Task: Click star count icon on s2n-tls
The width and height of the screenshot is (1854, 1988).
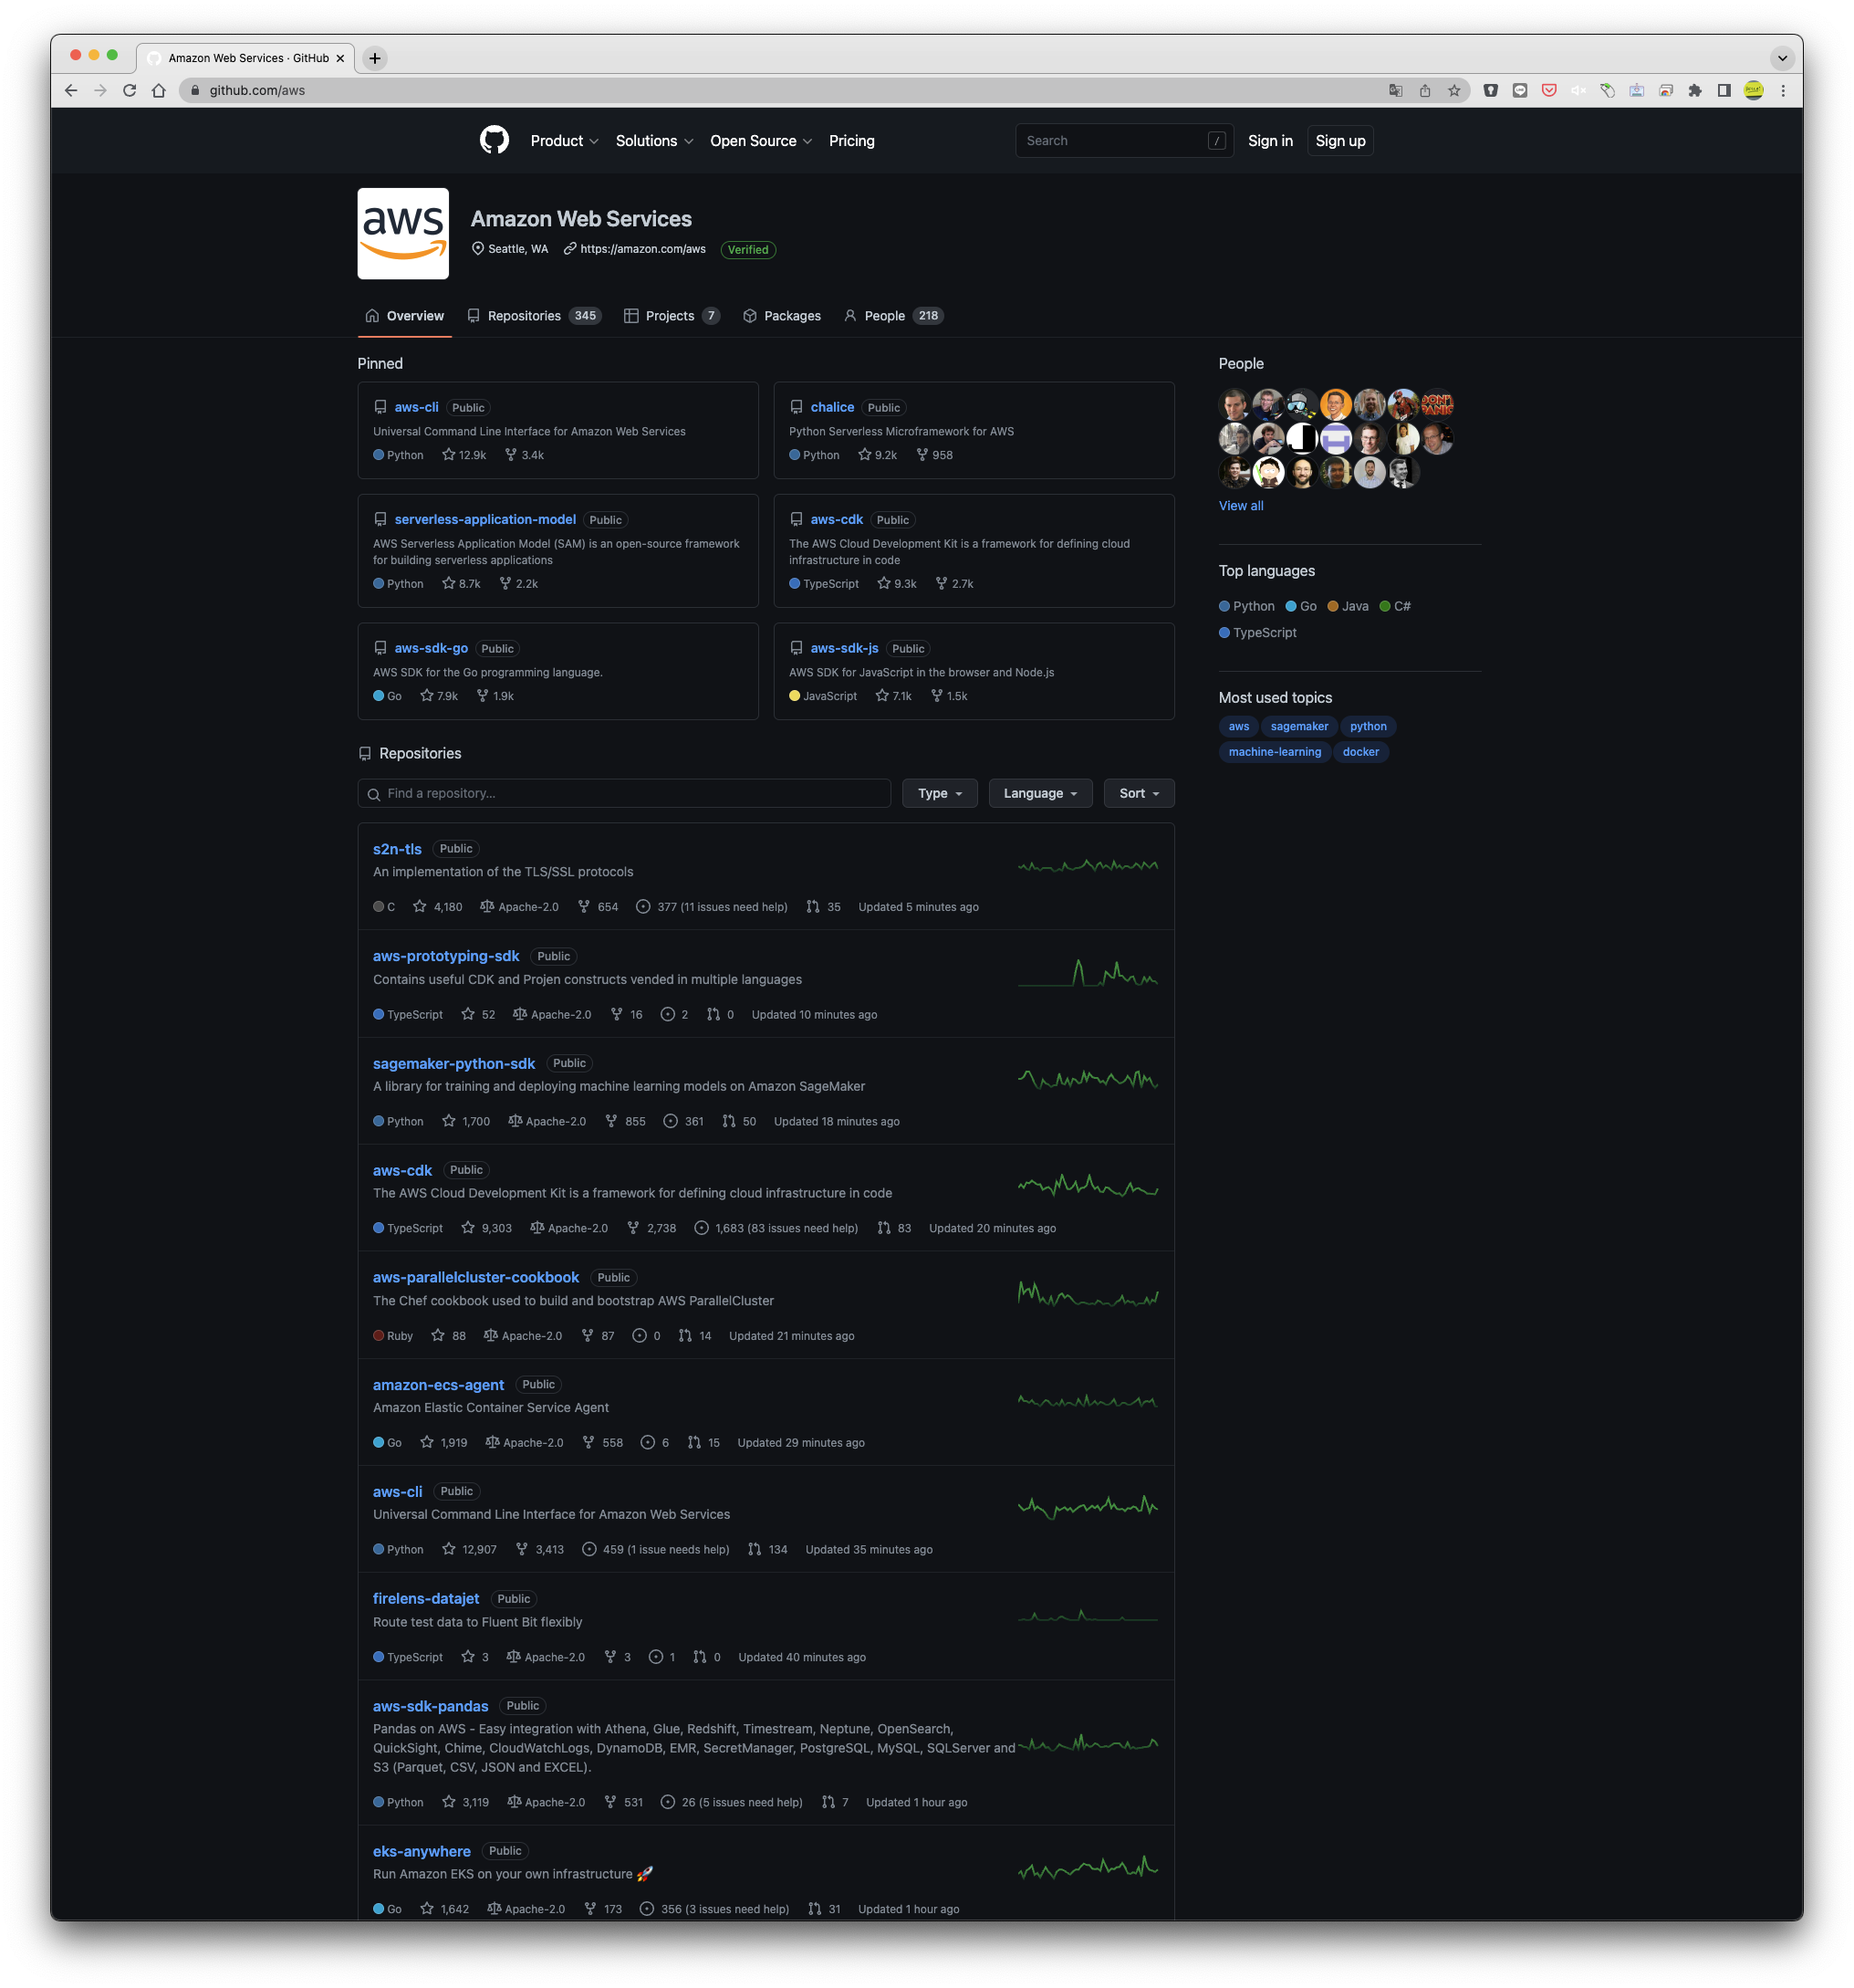Action: pos(420,907)
